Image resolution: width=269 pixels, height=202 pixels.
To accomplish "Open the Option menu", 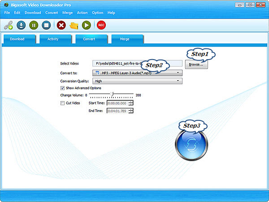I will [x=98, y=13].
